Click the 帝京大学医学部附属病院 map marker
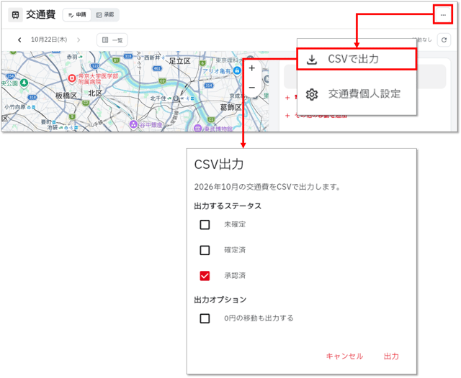Image resolution: width=461 pixels, height=378 pixels. [x=72, y=78]
